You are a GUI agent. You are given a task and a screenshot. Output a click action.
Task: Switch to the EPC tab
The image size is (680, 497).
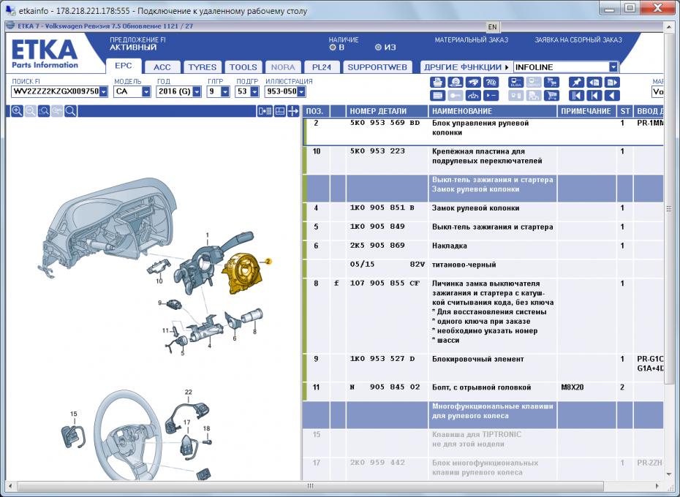click(123, 66)
